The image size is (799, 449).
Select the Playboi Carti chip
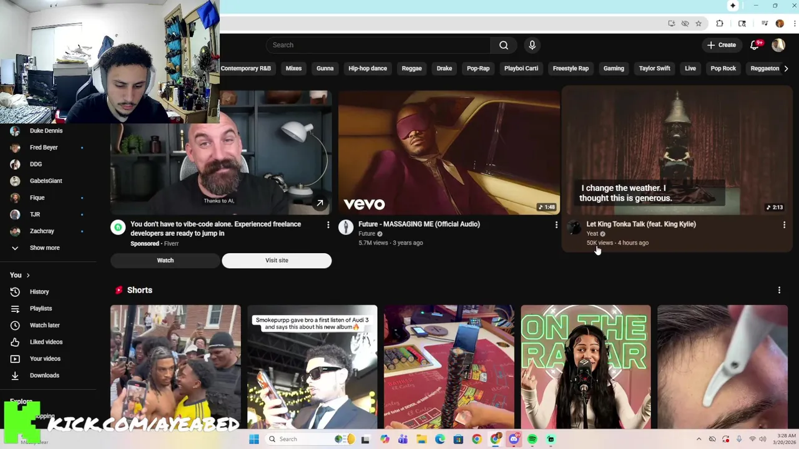click(521, 69)
